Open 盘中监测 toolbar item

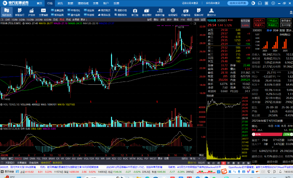click(x=74, y=15)
